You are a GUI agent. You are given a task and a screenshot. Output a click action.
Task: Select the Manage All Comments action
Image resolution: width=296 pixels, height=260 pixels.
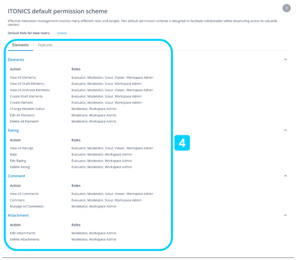(x=27, y=206)
